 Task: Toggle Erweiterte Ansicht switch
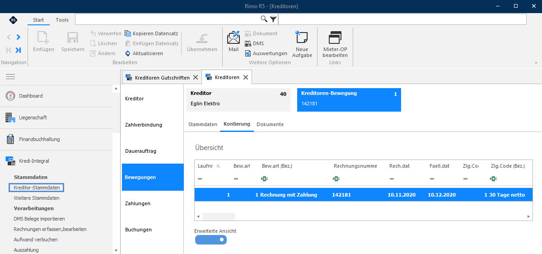(211, 240)
